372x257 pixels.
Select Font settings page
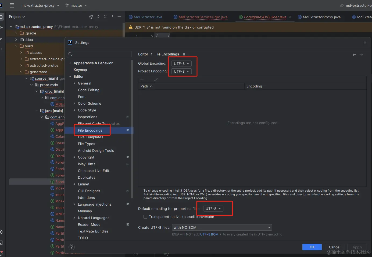[82, 97]
